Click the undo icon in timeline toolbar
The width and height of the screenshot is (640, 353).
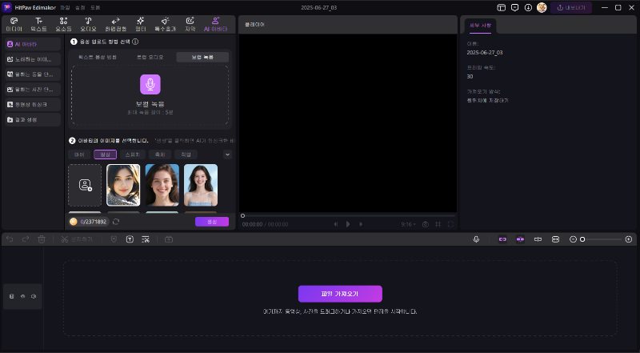coord(10,239)
